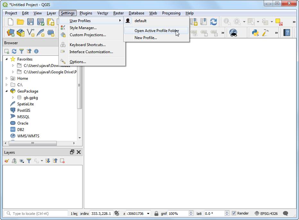This screenshot has height=220, width=299.
Task: Choose Options... from Settings menu
Action: coord(78,62)
